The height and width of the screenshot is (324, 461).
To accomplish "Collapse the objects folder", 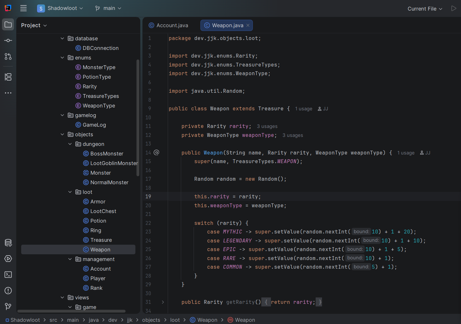I will click(62, 134).
